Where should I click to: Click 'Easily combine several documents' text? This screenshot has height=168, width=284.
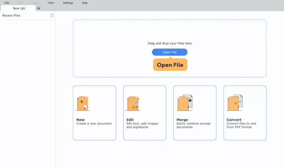(x=193, y=125)
